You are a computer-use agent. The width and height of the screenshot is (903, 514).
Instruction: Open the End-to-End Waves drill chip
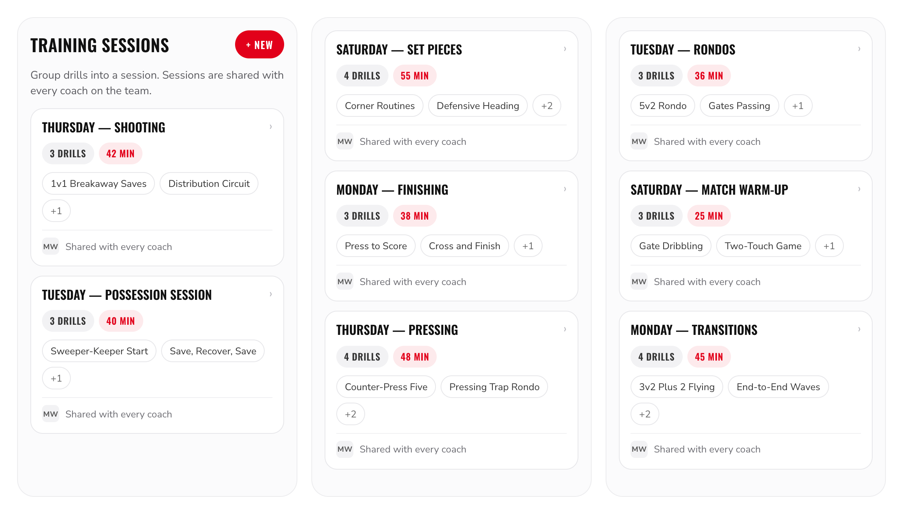coord(778,387)
